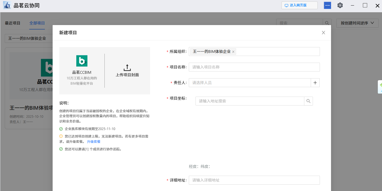Click the 升级套餐 link
382x191 pixels.
pos(94,142)
